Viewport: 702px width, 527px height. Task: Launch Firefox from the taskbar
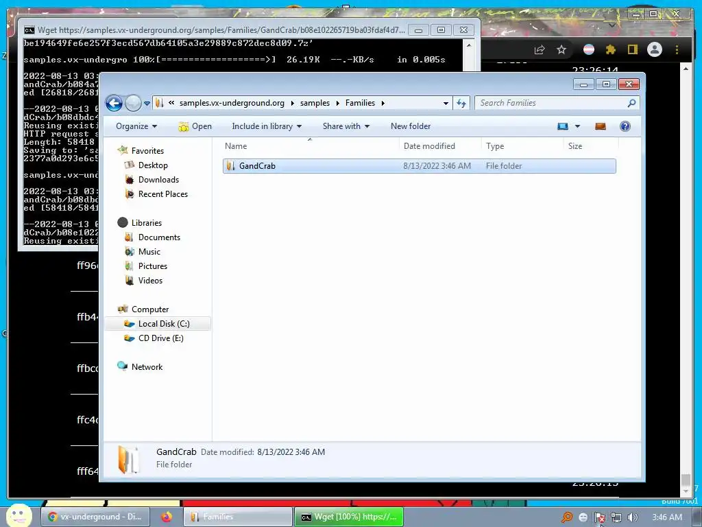pyautogui.click(x=167, y=517)
